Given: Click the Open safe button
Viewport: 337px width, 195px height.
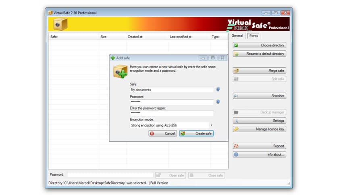Looking at the screenshot, I should coord(171,175).
